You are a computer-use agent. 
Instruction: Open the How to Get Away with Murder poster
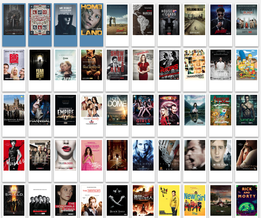tap(14, 155)
